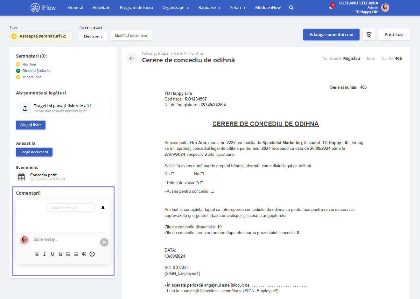420x299 pixels.
Task: Expand the Rapoarte menu
Action: click(x=209, y=8)
